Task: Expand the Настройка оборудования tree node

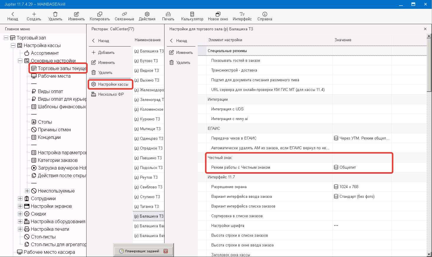Action: [20, 221]
